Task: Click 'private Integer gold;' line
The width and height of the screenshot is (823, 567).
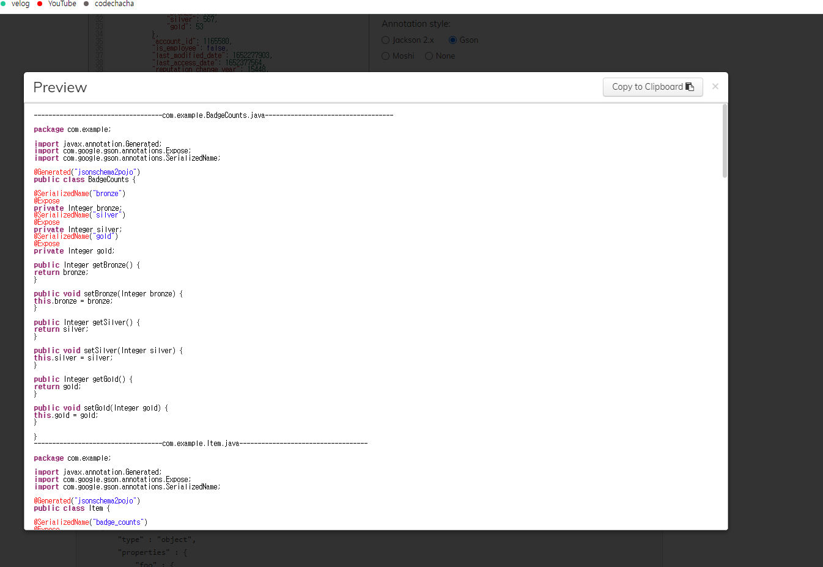Action: (75, 251)
